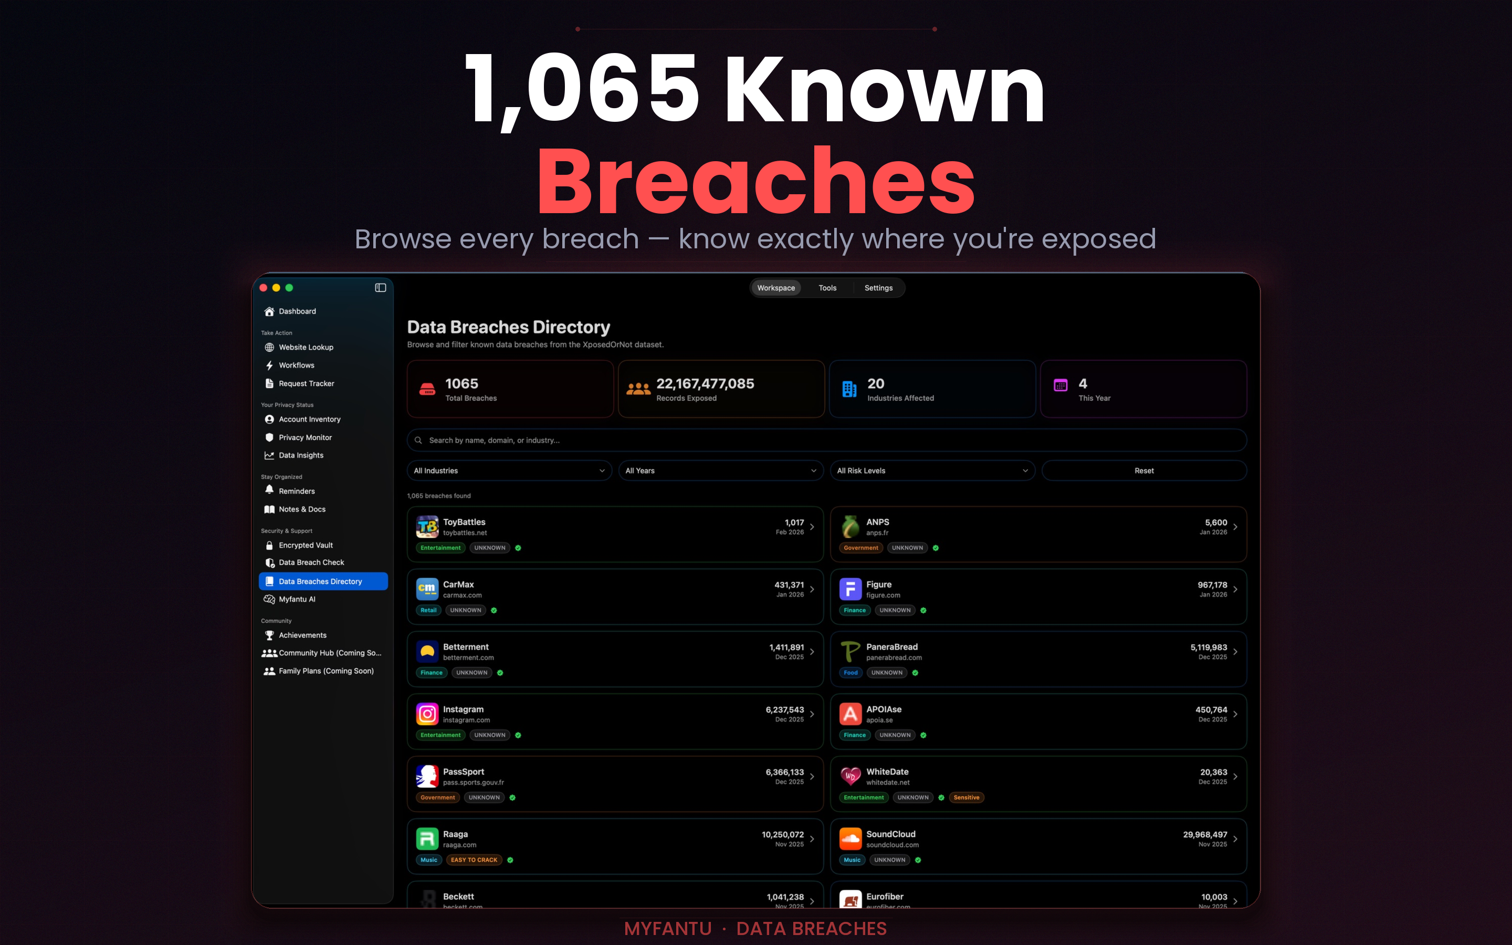This screenshot has width=1512, height=945.
Task: Click the Figure logo icon
Action: (x=850, y=590)
